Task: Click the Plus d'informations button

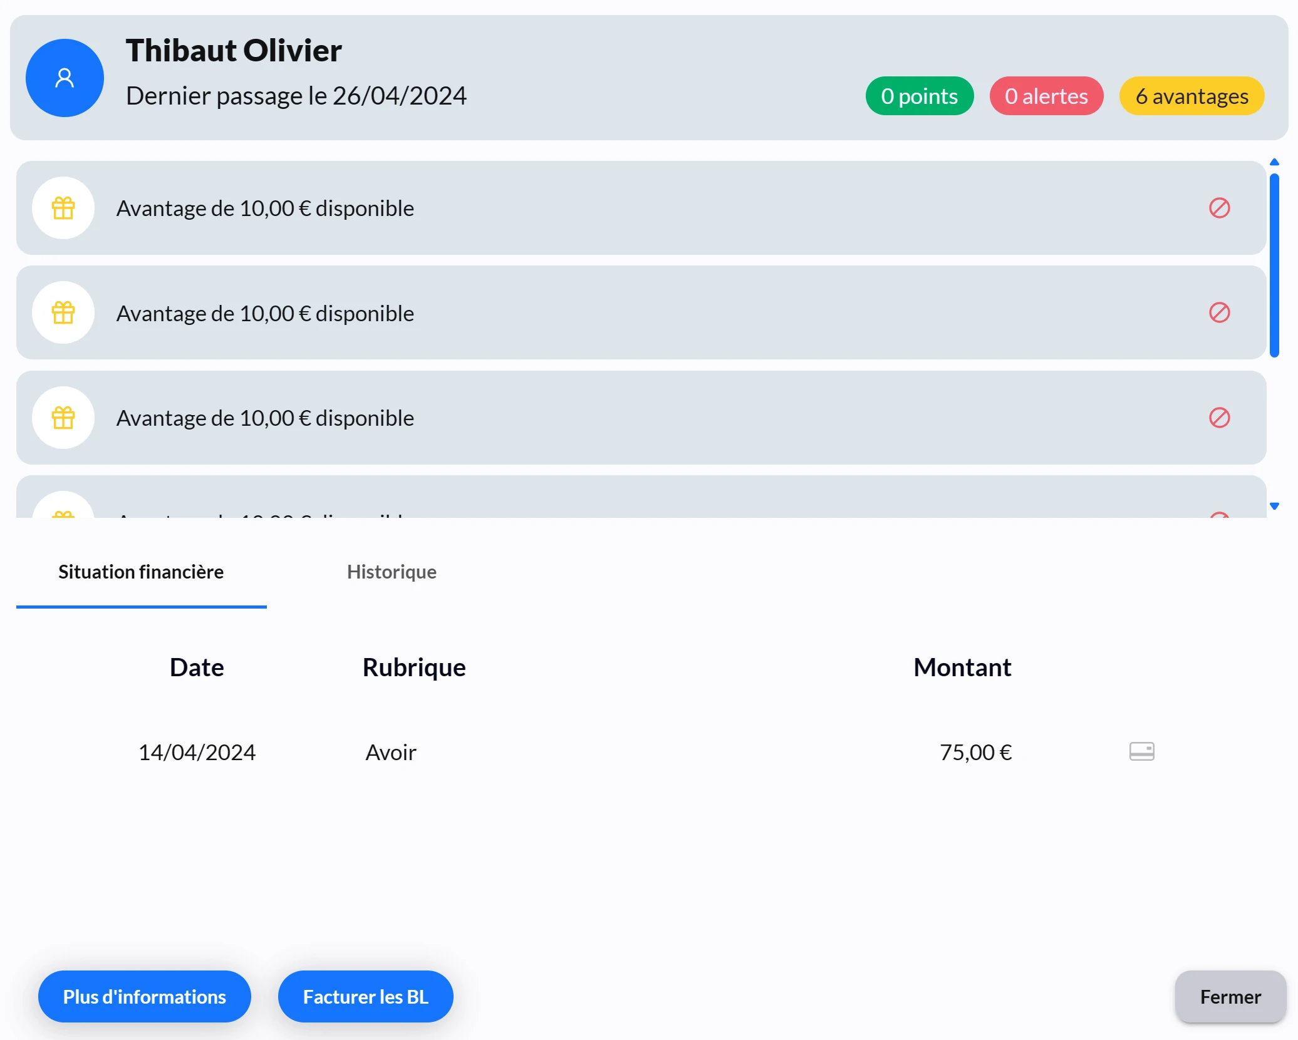Action: pyautogui.click(x=145, y=996)
